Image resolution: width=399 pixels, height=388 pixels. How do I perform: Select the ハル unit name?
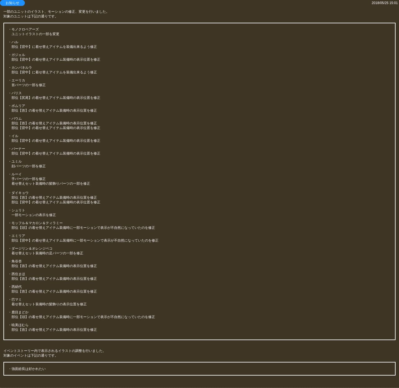coord(15,42)
